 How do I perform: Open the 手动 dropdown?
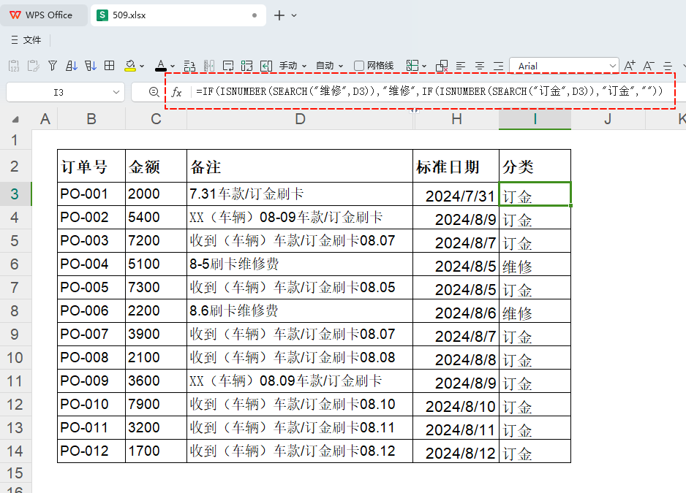(x=293, y=66)
